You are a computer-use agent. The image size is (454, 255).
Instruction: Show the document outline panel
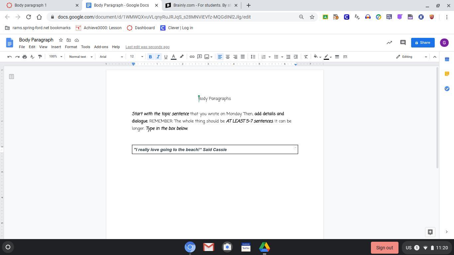11,77
